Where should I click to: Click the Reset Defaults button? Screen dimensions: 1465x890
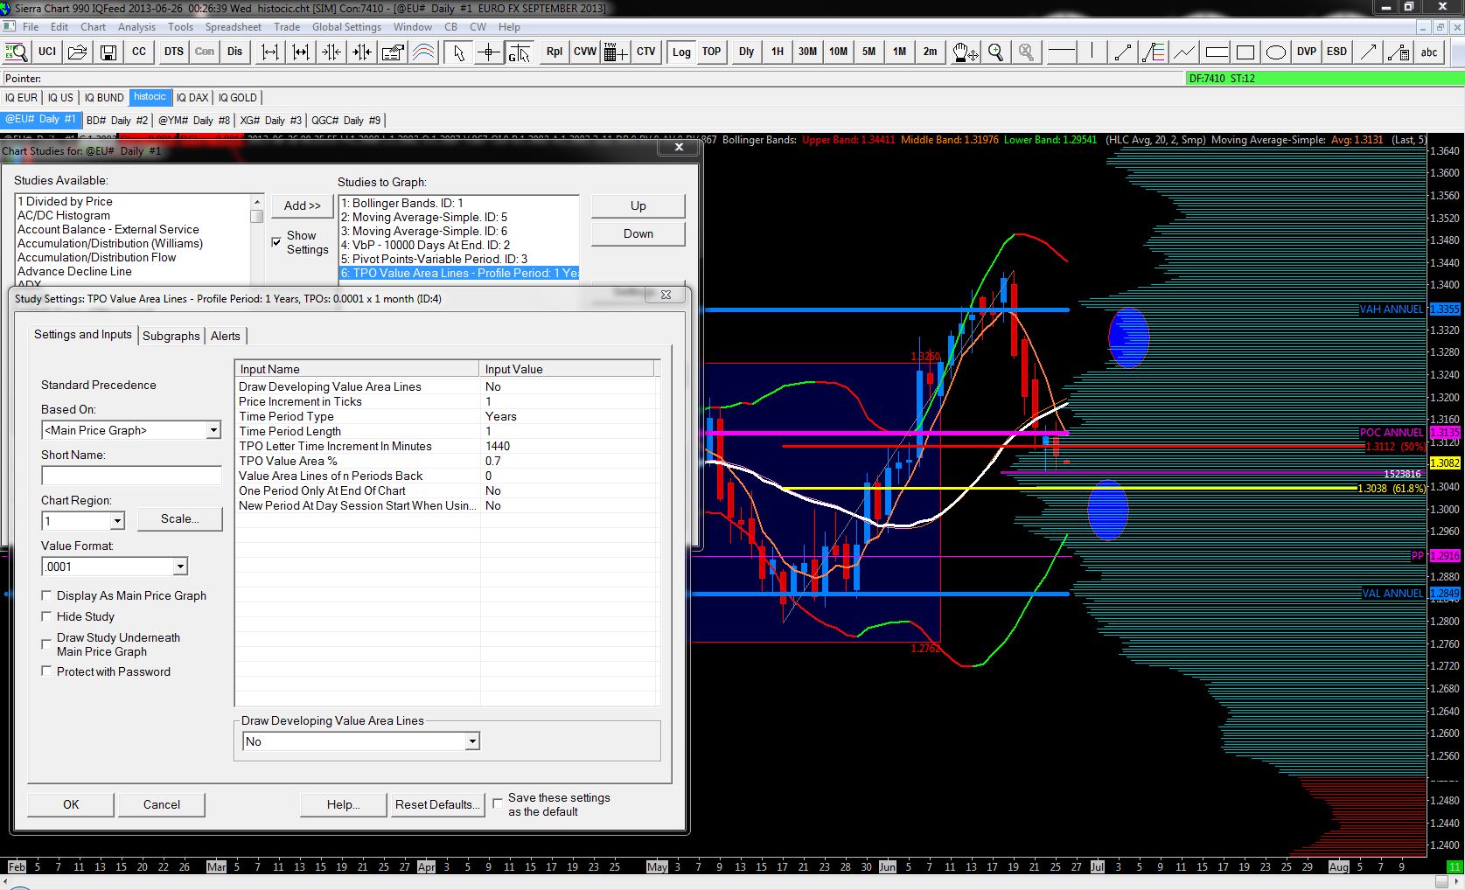tap(435, 804)
